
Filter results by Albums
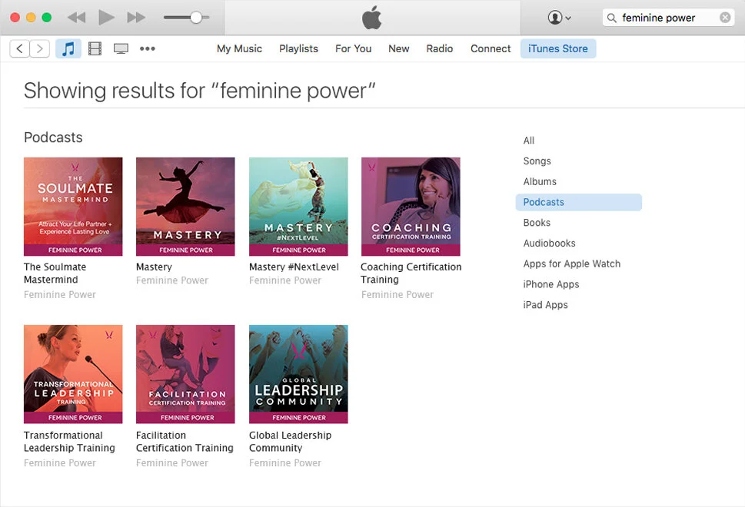(540, 181)
